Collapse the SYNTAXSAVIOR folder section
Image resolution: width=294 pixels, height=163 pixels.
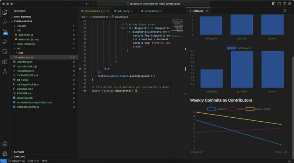click(44, 22)
